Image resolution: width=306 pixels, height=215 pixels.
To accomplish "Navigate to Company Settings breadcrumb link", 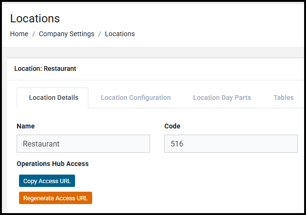I will point(67,34).
